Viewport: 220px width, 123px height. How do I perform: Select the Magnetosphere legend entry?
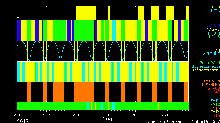[205, 70]
